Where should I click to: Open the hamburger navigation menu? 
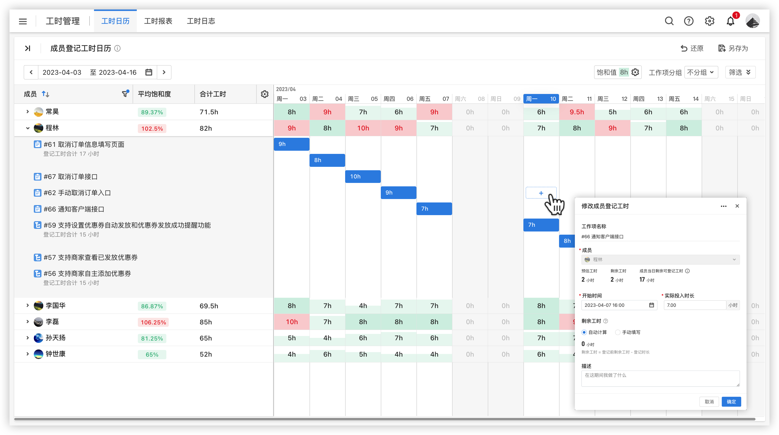pos(23,21)
